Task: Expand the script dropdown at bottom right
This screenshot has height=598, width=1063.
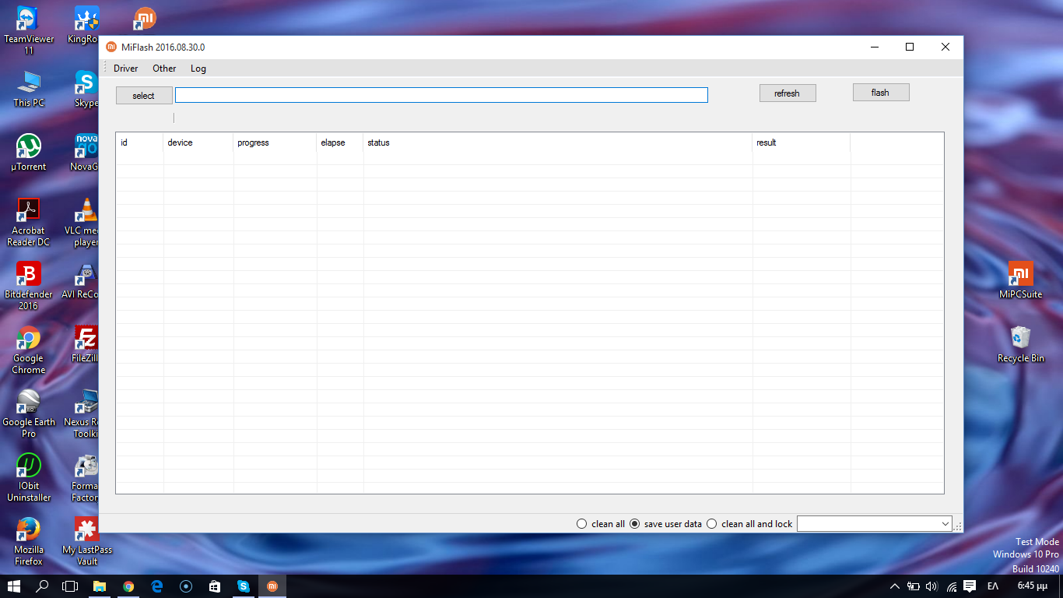Action: pos(945,524)
